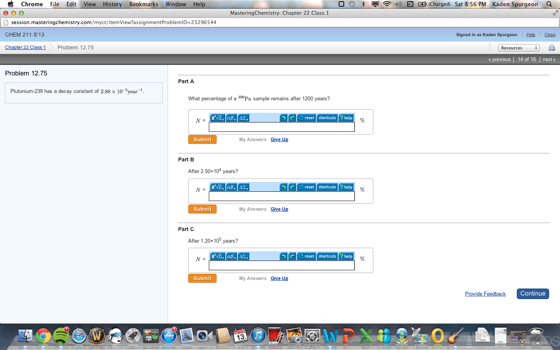
Task: Give Up on Part B
Action: tap(279, 209)
